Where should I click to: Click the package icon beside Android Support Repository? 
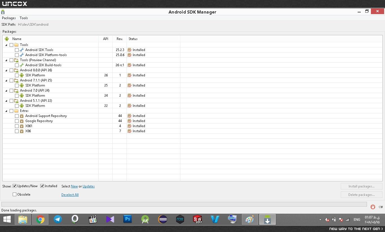click(x=22, y=116)
